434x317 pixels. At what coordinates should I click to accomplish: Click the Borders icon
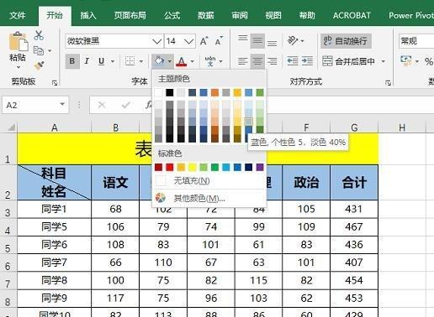(x=130, y=61)
